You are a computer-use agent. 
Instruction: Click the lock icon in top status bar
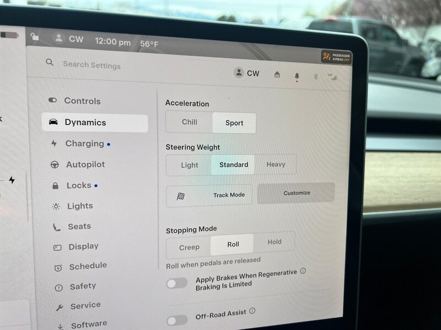35,37
